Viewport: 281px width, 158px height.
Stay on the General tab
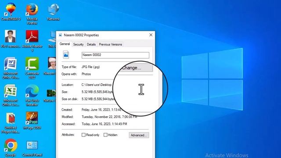tap(65, 44)
